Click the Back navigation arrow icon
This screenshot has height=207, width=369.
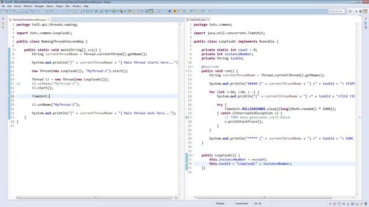199,11
